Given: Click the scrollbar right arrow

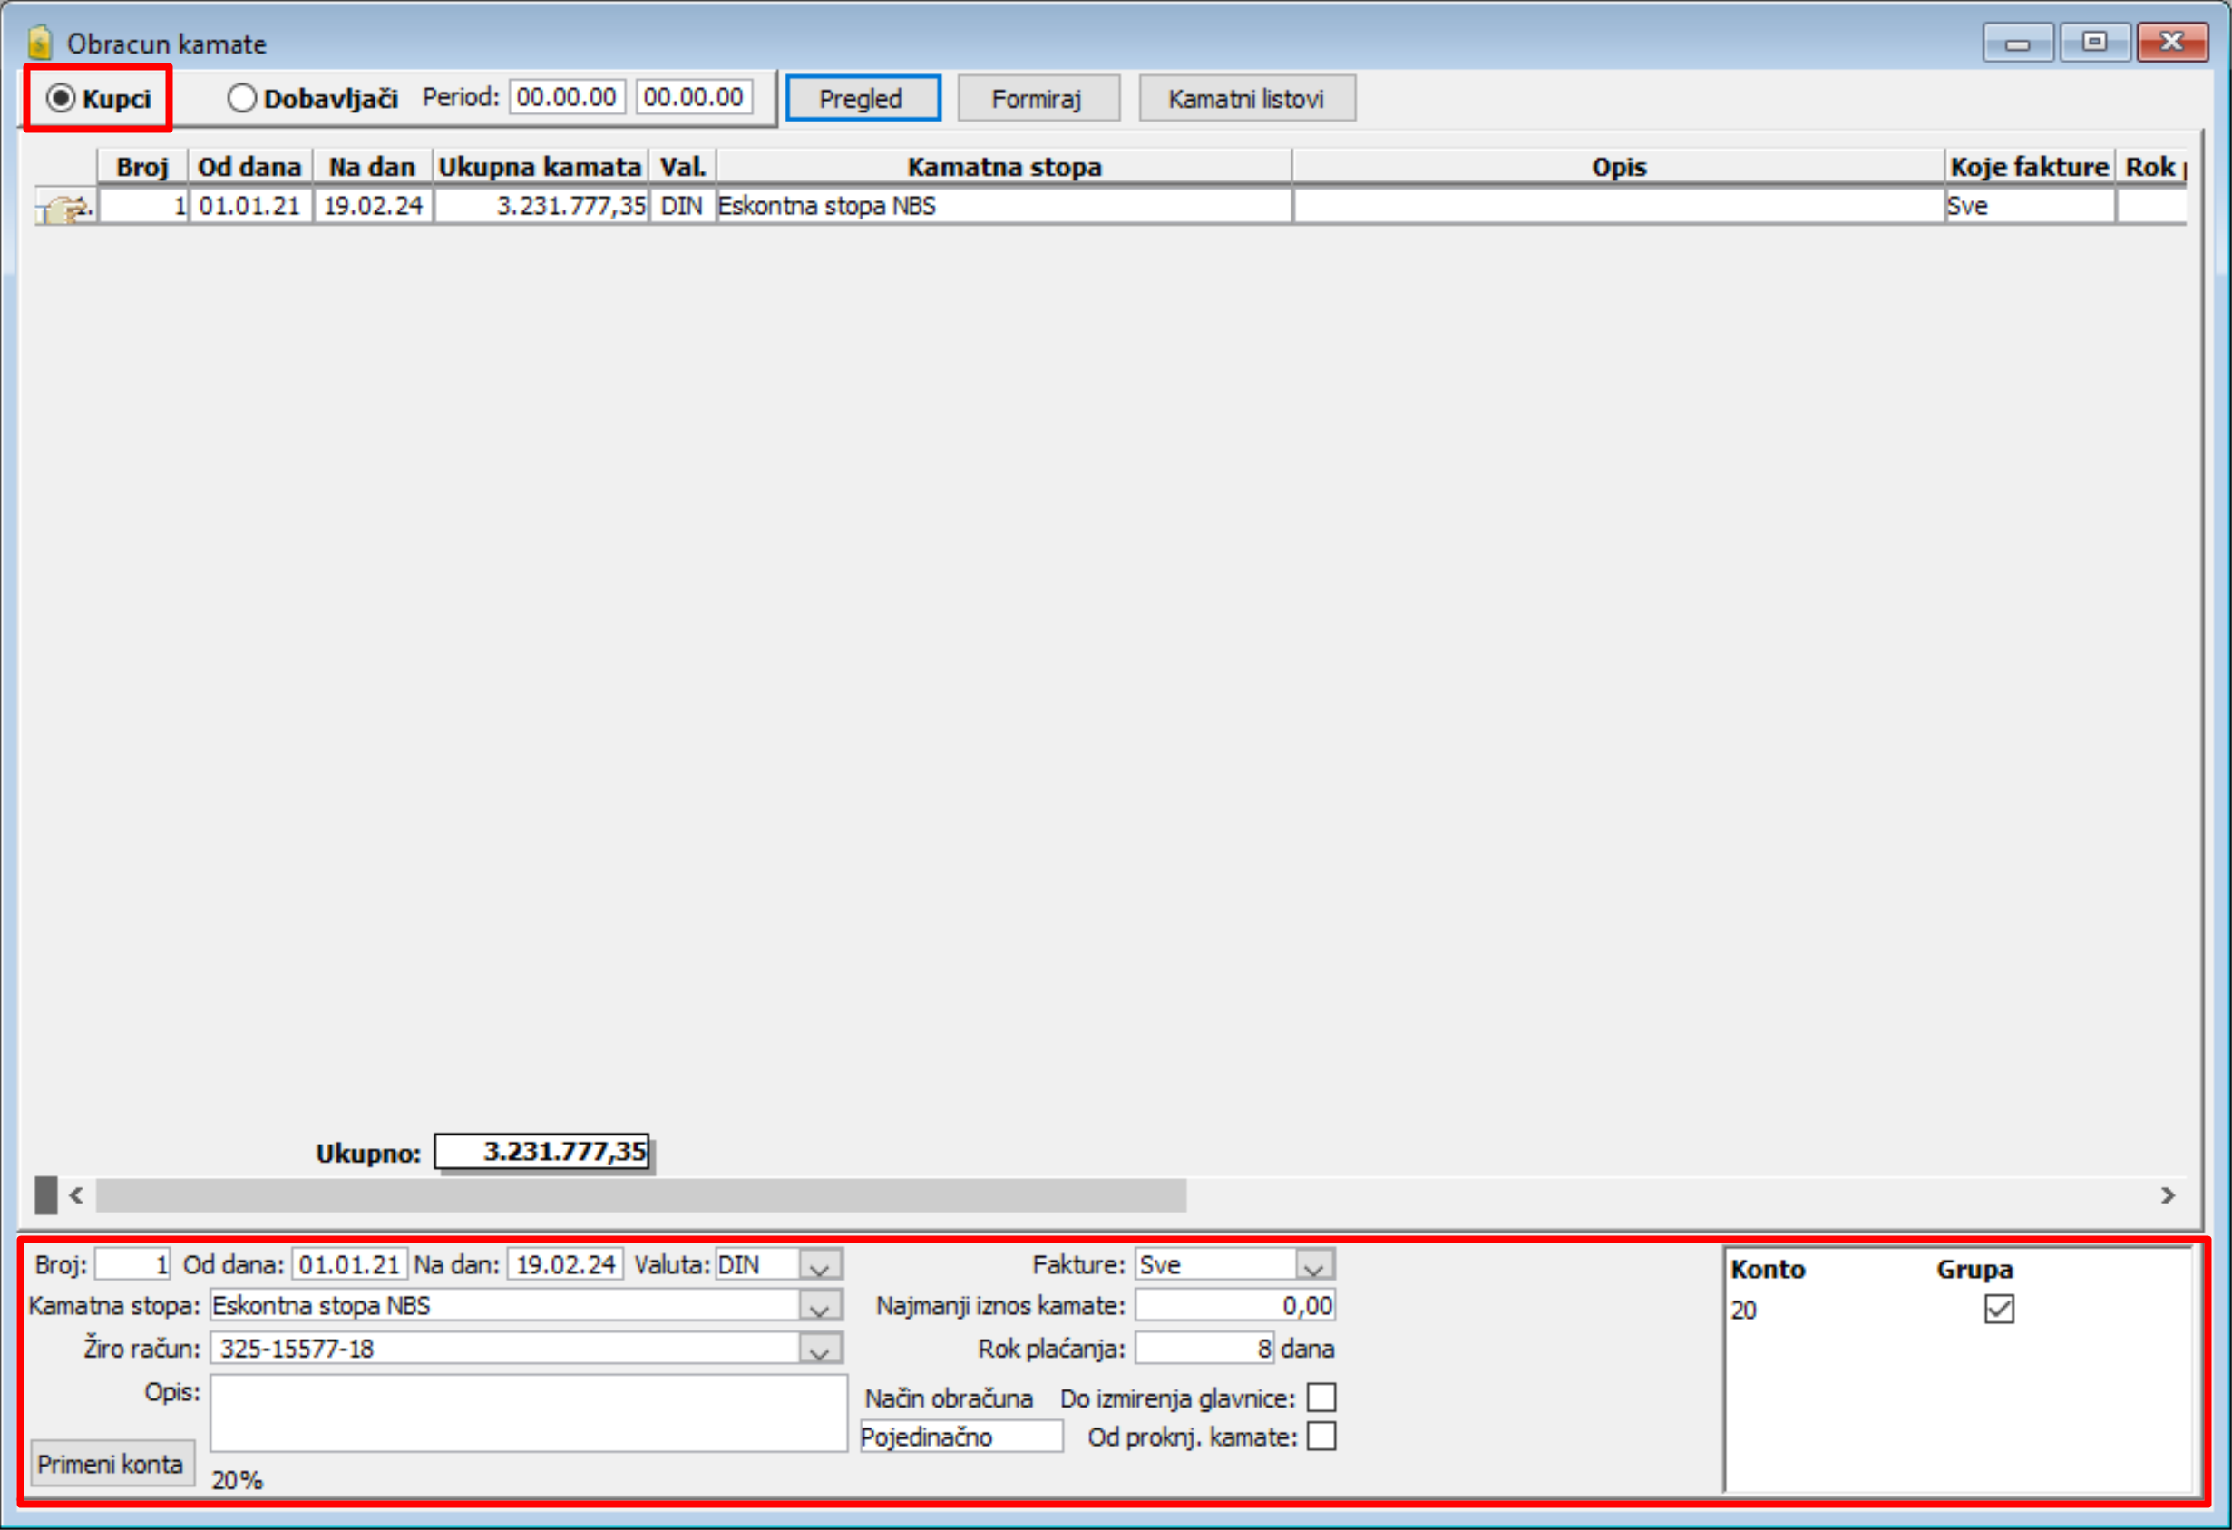Looking at the screenshot, I should coord(2168,1195).
